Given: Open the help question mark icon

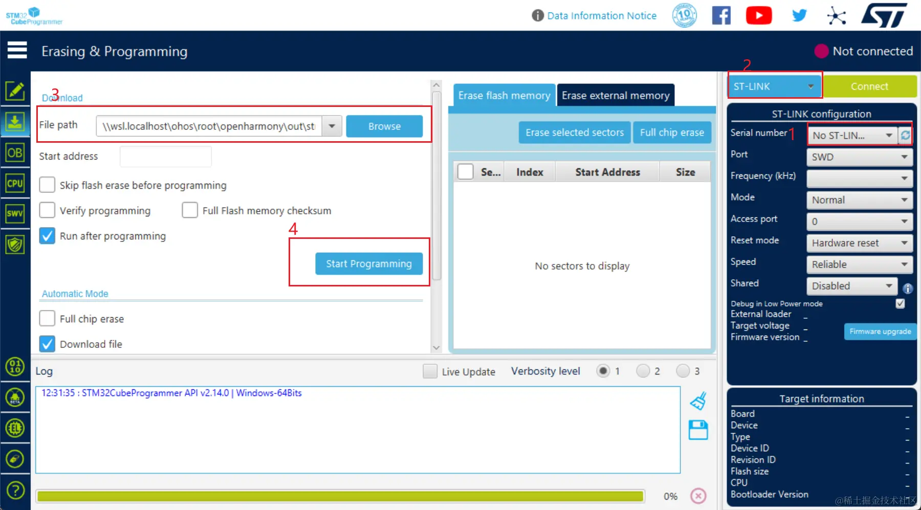Looking at the screenshot, I should pyautogui.click(x=15, y=490).
